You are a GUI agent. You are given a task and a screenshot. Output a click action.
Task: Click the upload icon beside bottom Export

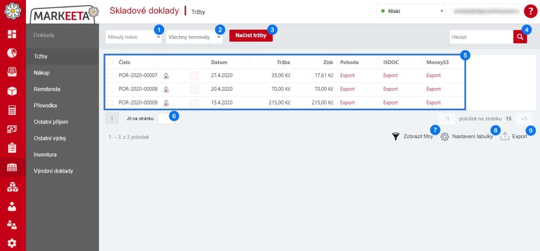(x=504, y=137)
